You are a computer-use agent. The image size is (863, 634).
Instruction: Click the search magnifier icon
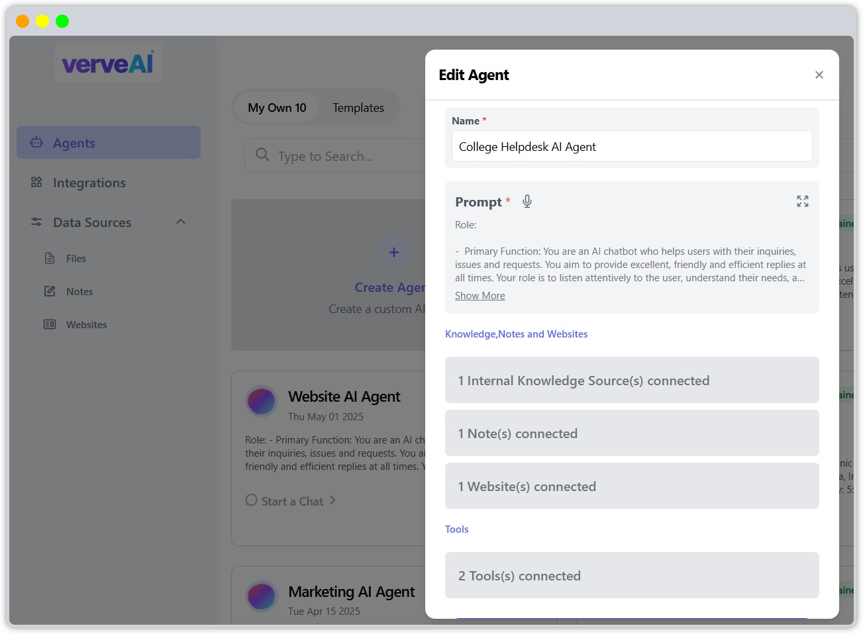(x=264, y=156)
